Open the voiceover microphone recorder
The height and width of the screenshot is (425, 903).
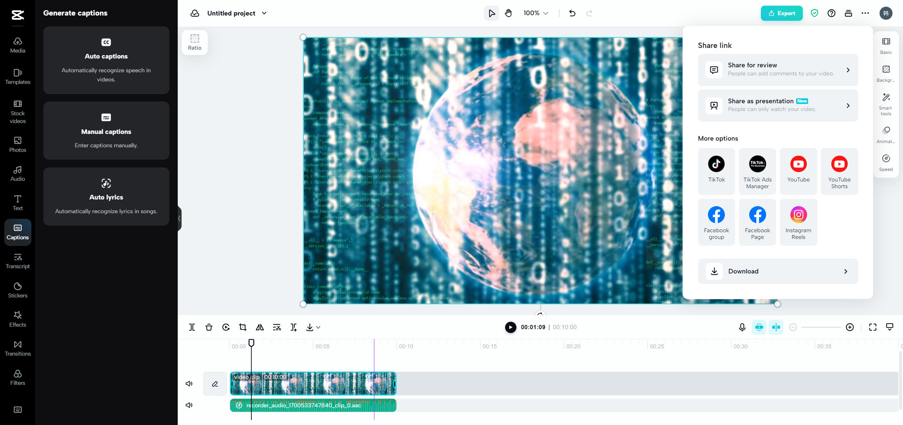click(742, 327)
